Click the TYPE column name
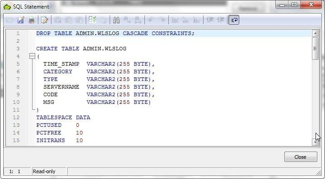 pos(51,79)
